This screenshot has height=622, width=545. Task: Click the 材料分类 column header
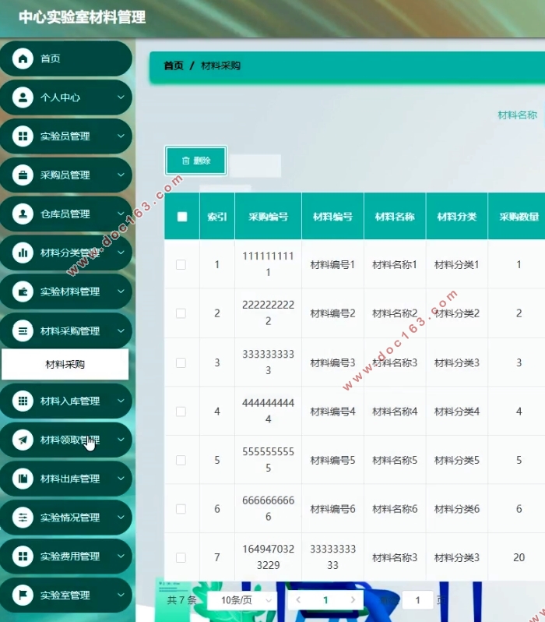456,217
